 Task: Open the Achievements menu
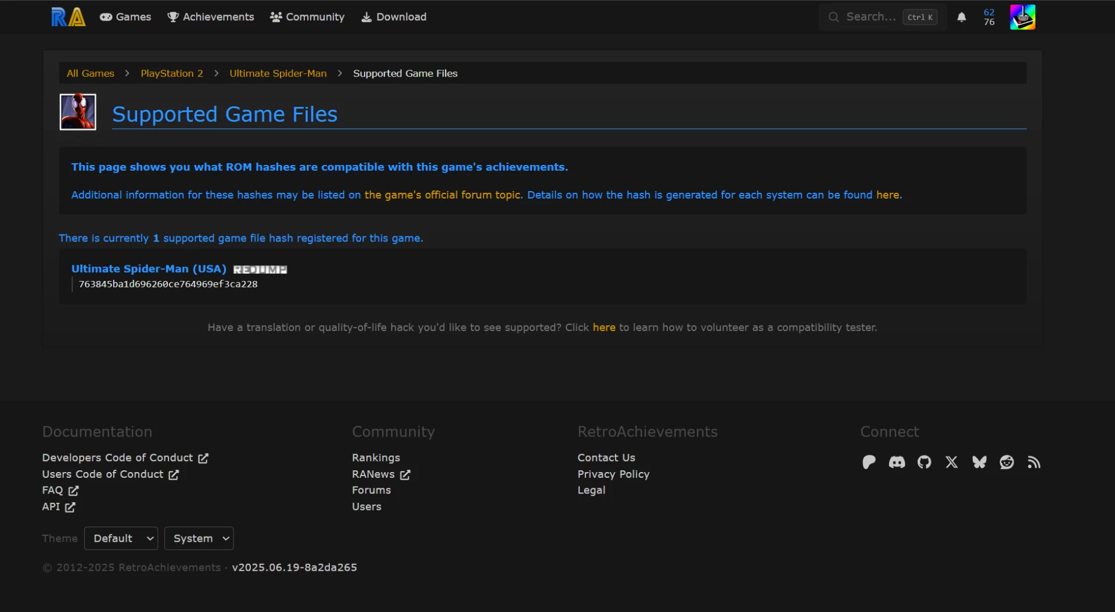211,17
